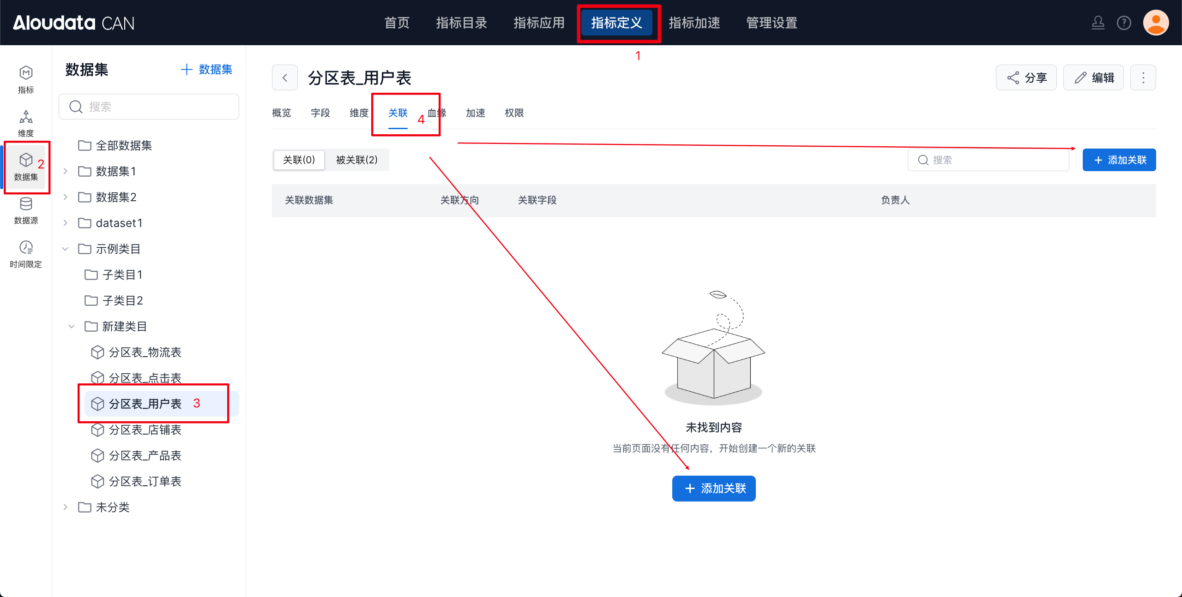Expand the 未分类 folder
This screenshot has height=597, width=1182.
point(66,507)
